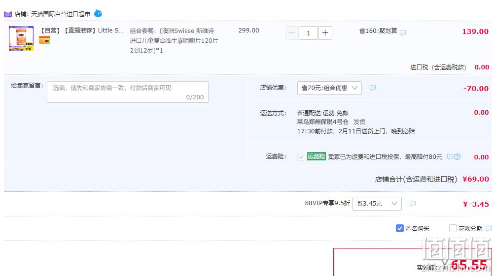Click the 139.00 item subtotal price
This screenshot has width=495, height=276.
pyautogui.click(x=475, y=31)
